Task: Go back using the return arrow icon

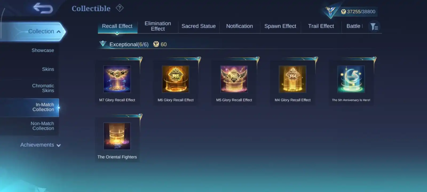Action: pos(43,8)
